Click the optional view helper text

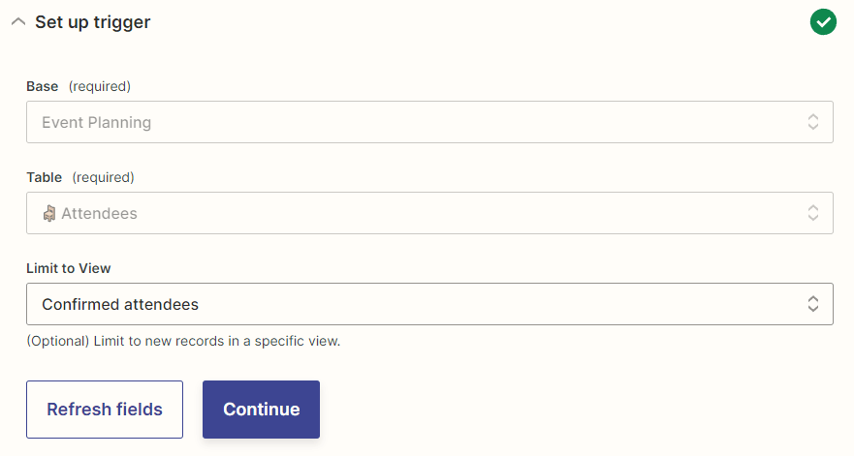(183, 341)
